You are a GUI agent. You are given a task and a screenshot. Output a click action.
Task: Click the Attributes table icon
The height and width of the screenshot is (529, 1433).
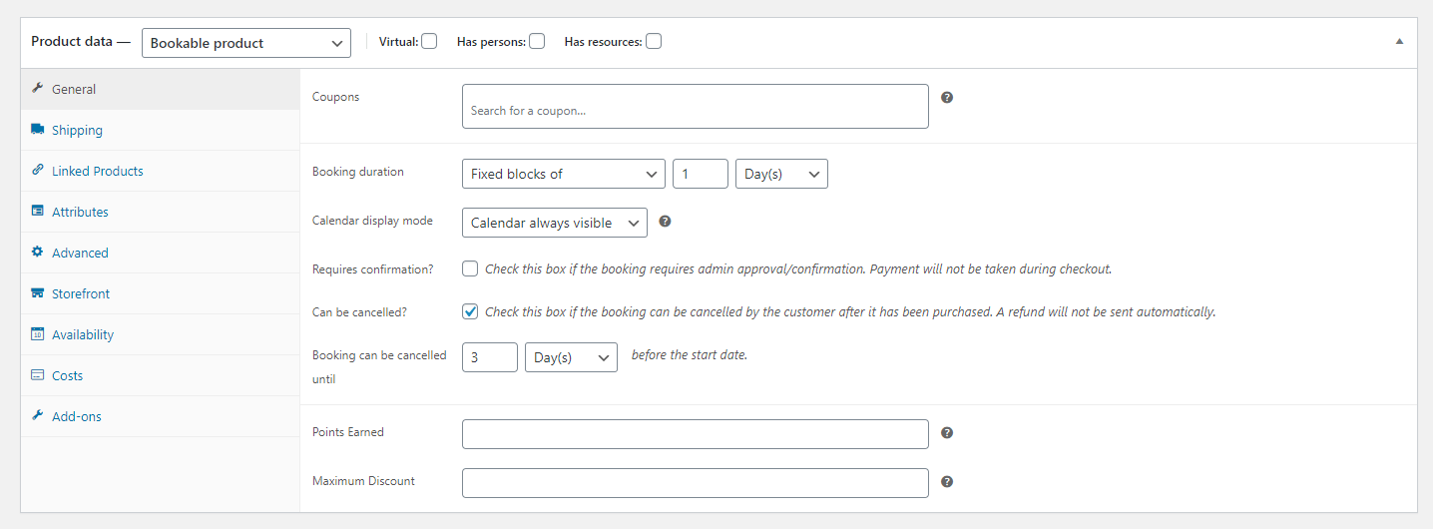tap(38, 212)
